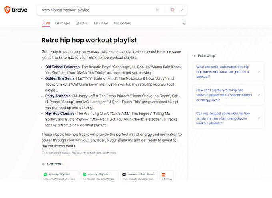This screenshot has width=272, height=198.
Task: Click the magnifier search icon in search box
Action: [x=172, y=10]
